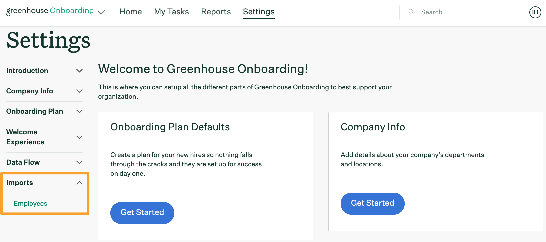Go to the Home tab
Screen dimensions: 546x242
click(131, 12)
